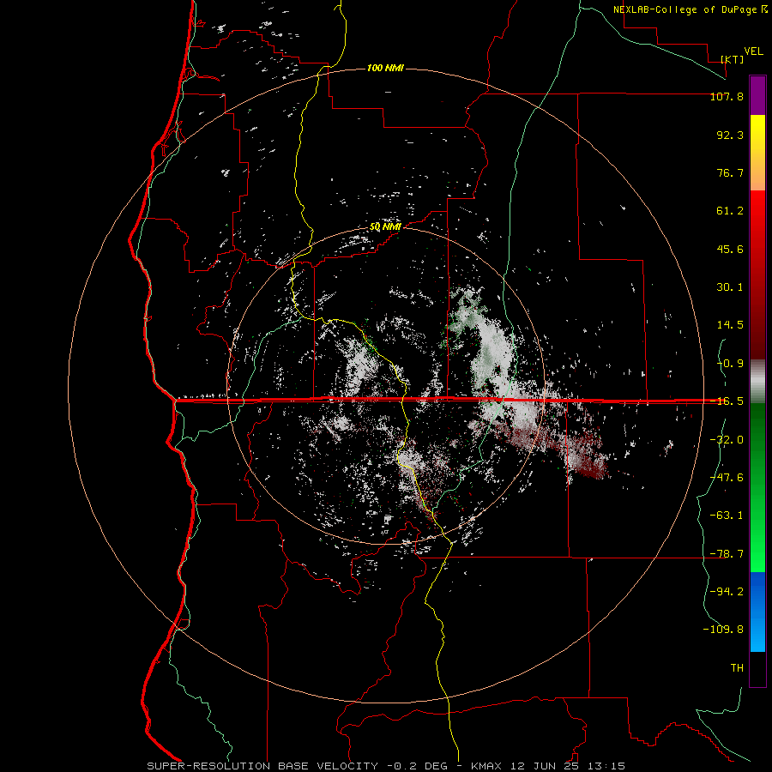Click the 100 NMI range ring label
This screenshot has height=772, width=772.
[385, 68]
